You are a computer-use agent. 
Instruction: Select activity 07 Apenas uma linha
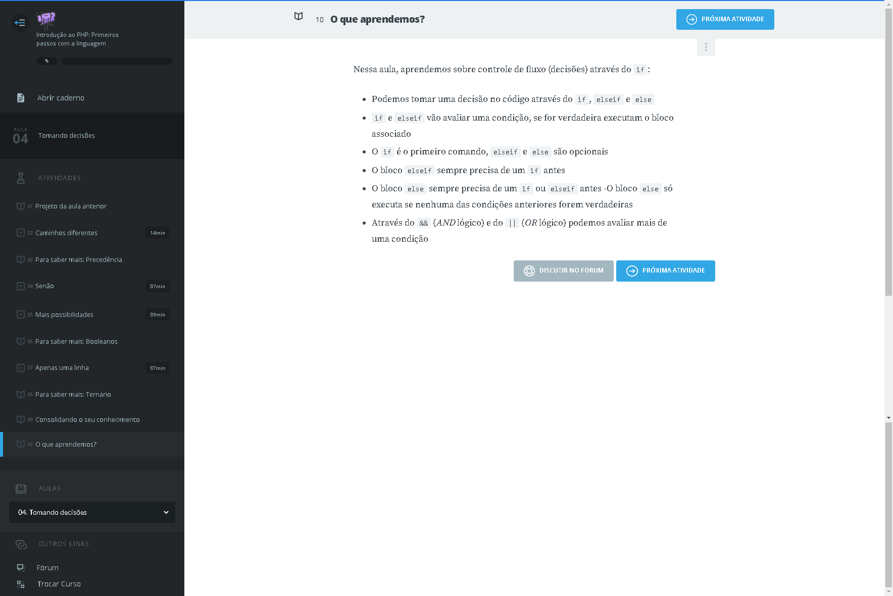pyautogui.click(x=62, y=368)
